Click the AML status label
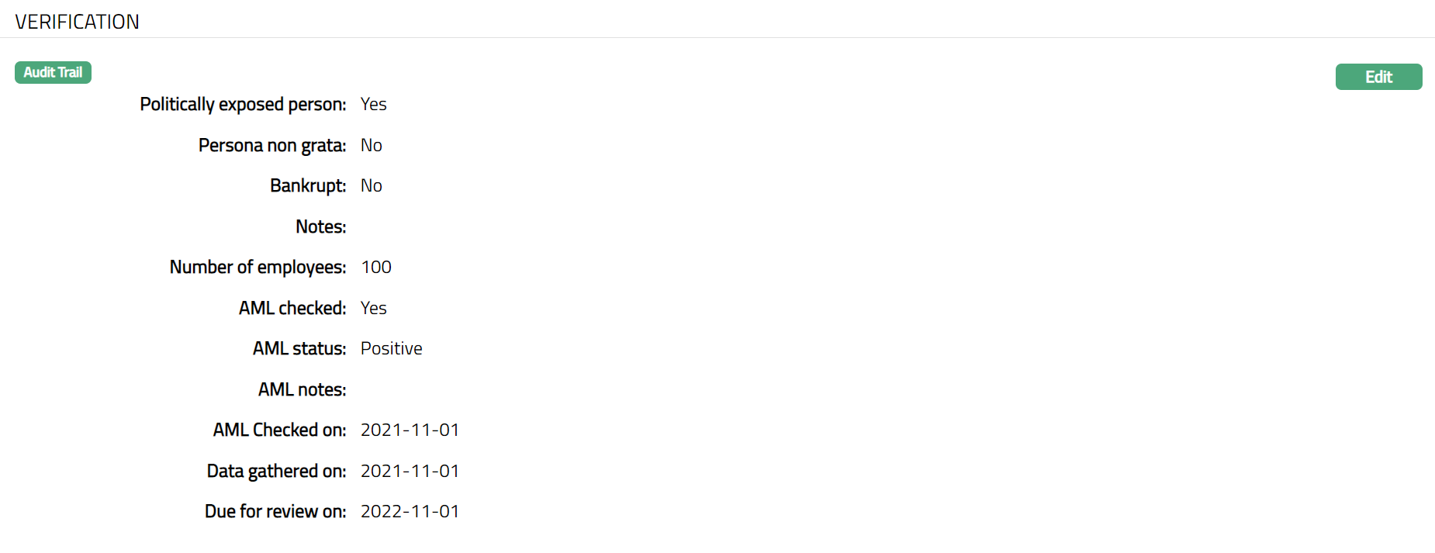This screenshot has width=1435, height=553. 299,348
